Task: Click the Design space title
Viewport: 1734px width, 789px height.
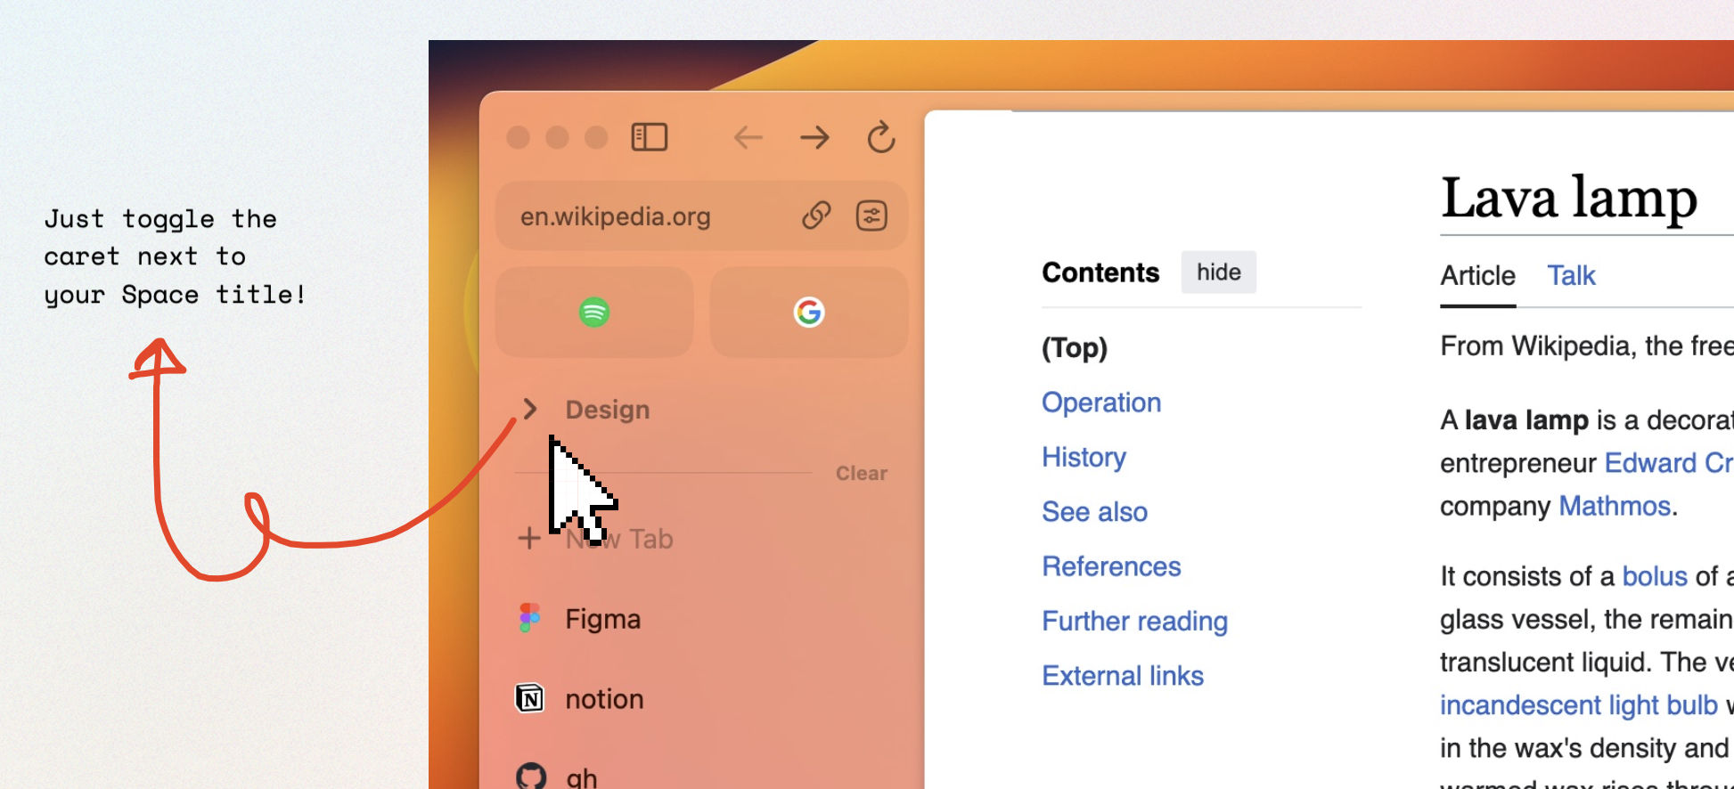Action: (x=608, y=410)
